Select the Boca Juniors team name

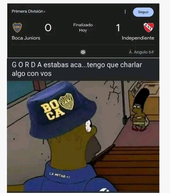coord(26,38)
